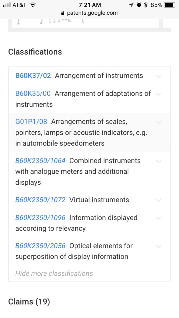This screenshot has width=179, height=318.
Task: Expand the B60K2350/1096 row chevron
Action: coord(158,218)
